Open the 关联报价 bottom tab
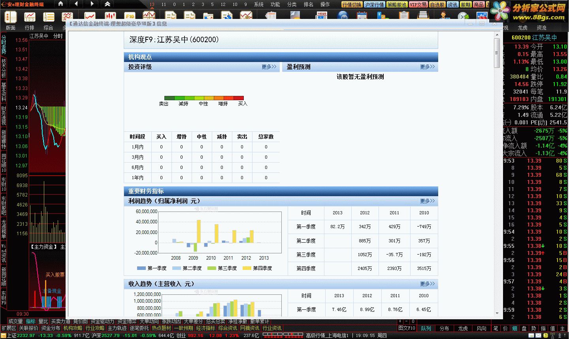Viewport: 569px width, 339px height. (28, 328)
